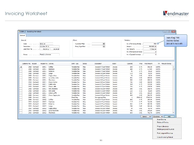Click the Price column header

[141, 64]
